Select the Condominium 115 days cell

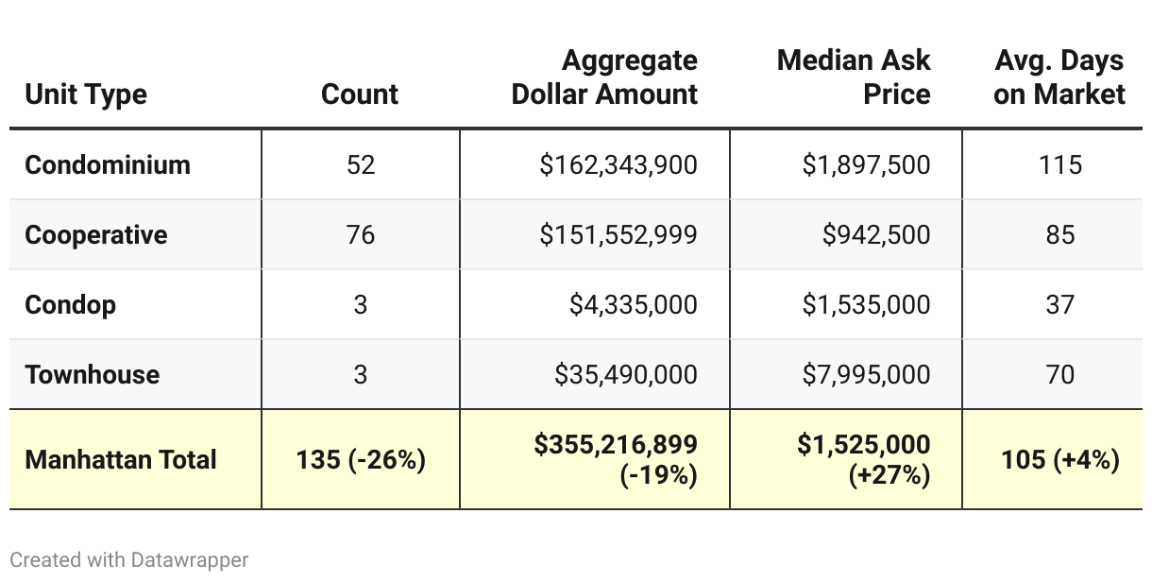(1059, 165)
